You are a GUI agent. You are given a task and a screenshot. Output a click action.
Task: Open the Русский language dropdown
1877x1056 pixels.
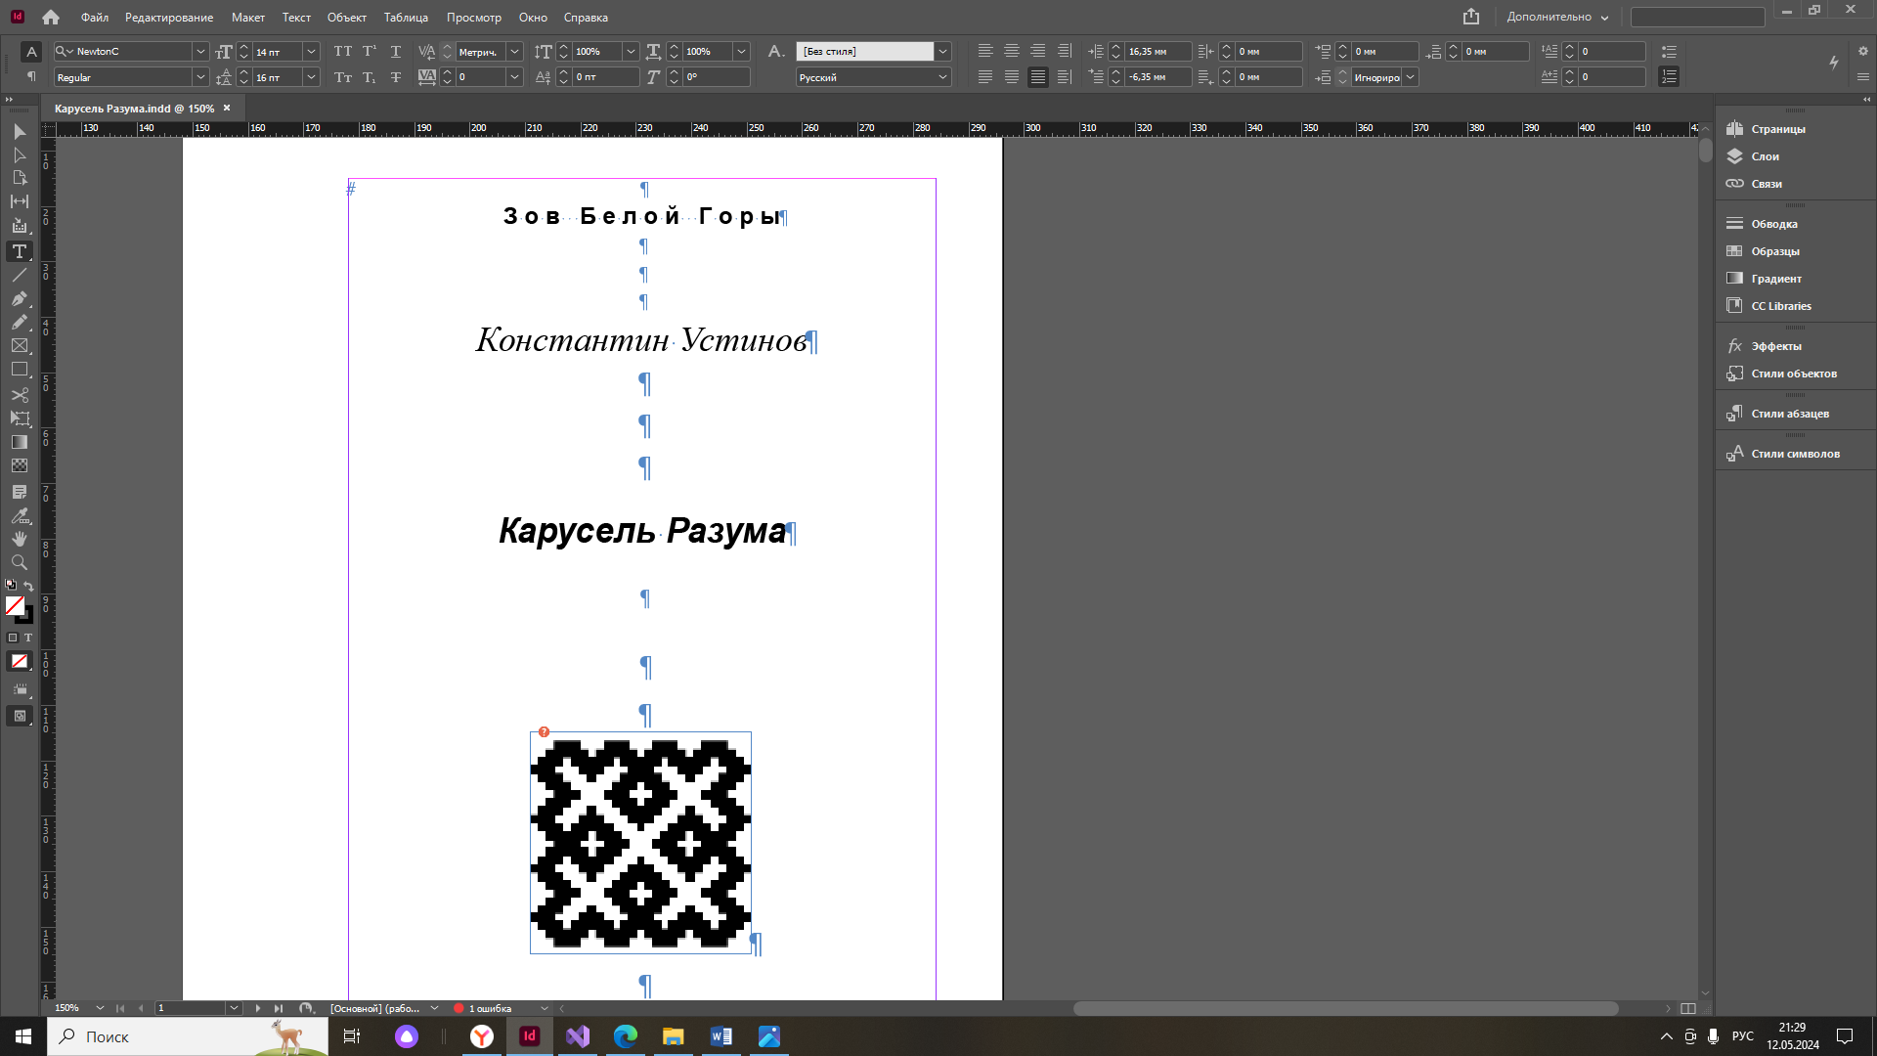coord(942,77)
